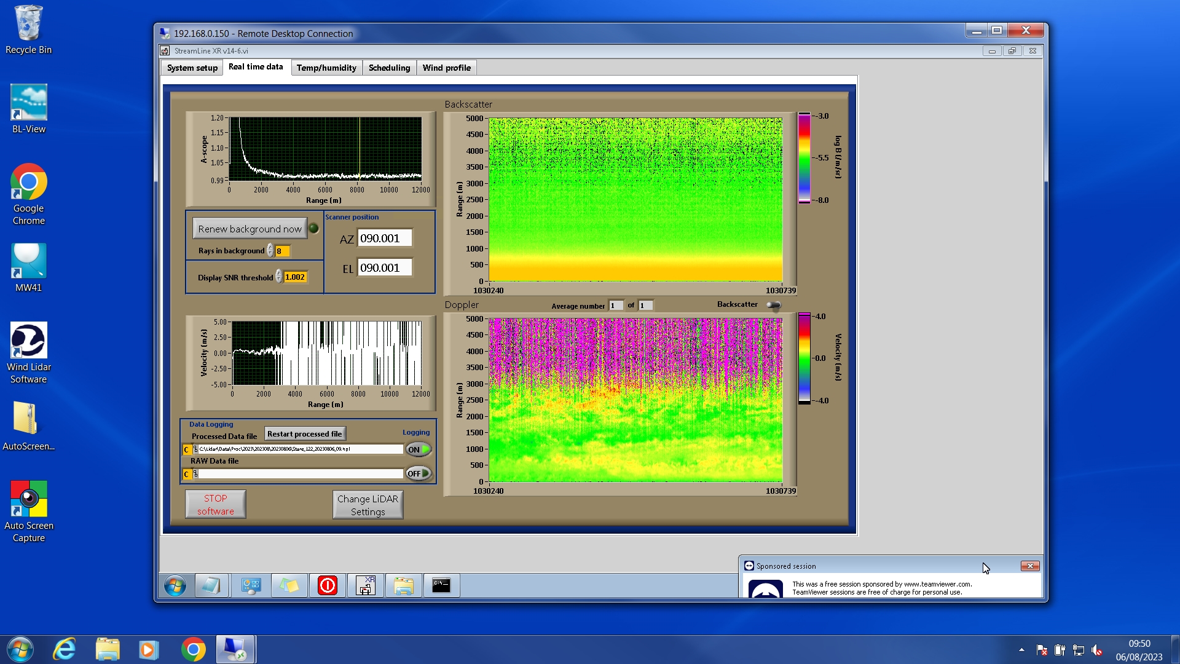The height and width of the screenshot is (664, 1180).
Task: Open the command prompt in remote taskbar
Action: 441,585
